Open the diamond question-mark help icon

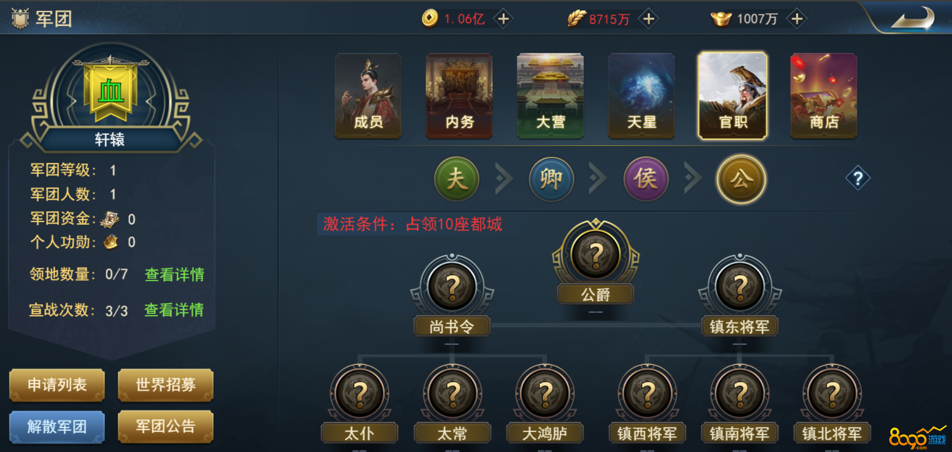pyautogui.click(x=858, y=178)
